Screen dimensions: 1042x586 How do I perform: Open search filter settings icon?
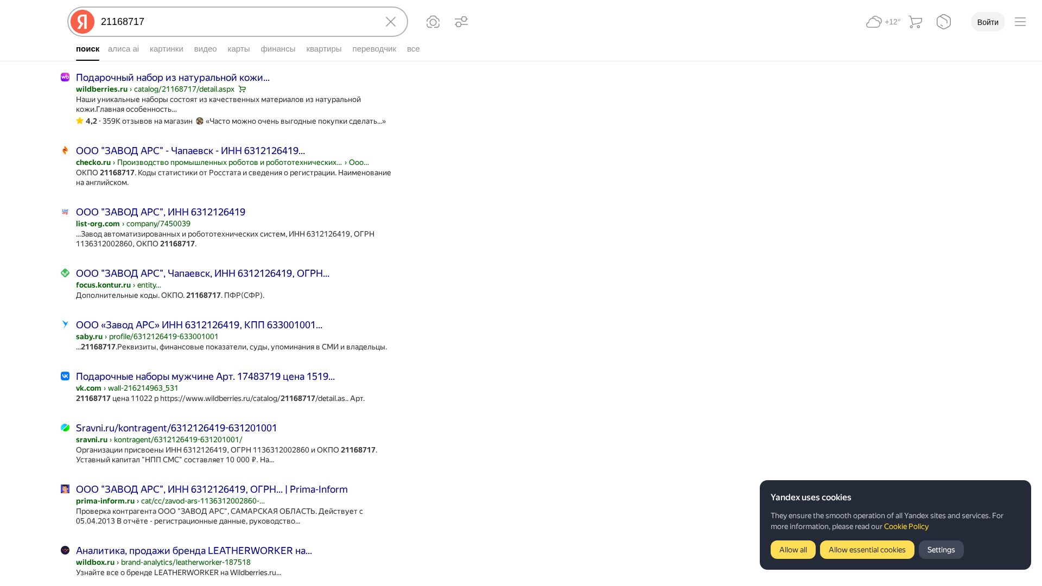click(461, 22)
